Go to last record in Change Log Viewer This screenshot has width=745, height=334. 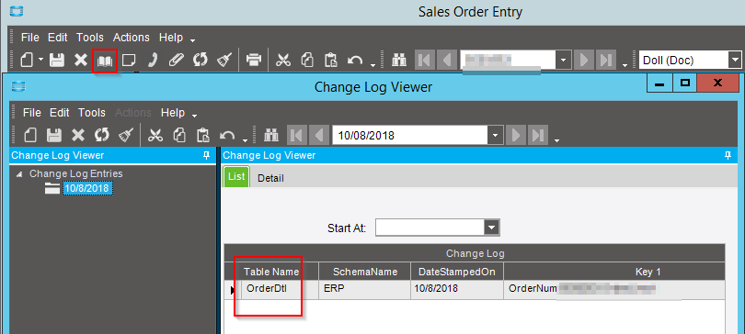point(537,136)
